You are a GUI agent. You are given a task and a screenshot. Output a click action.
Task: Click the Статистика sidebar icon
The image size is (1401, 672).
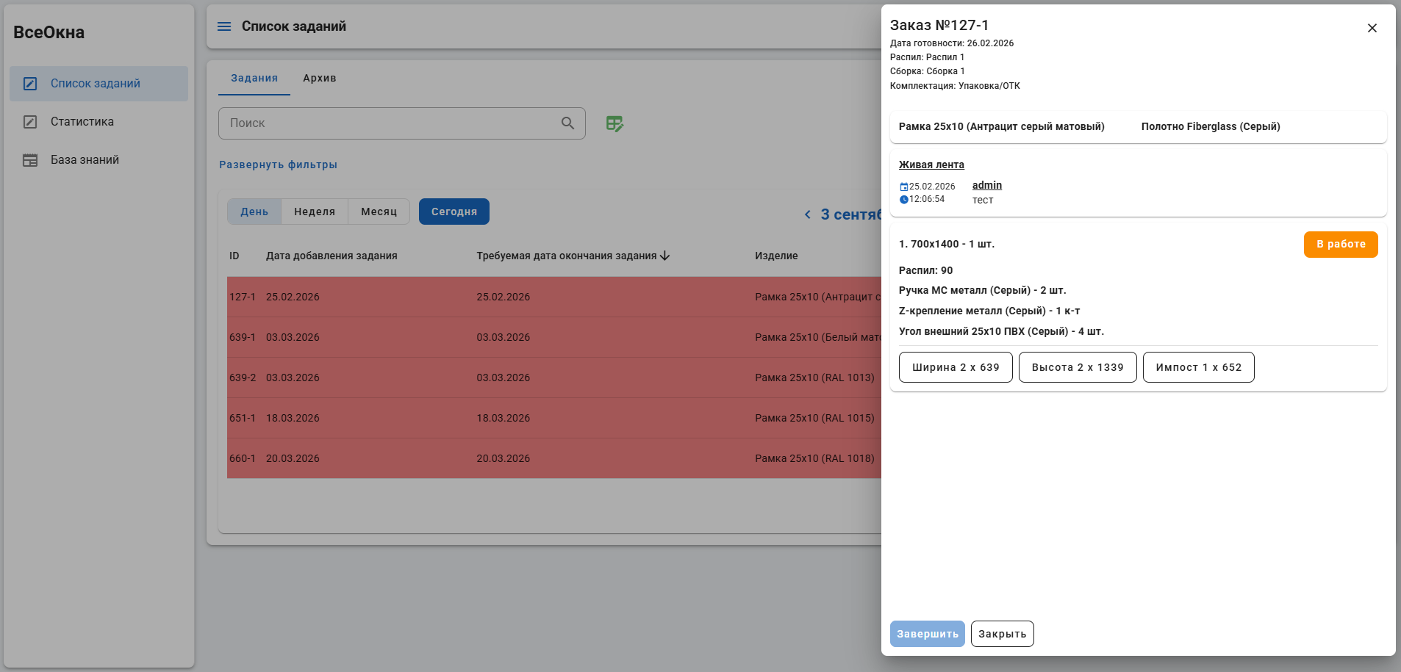pyautogui.click(x=30, y=122)
